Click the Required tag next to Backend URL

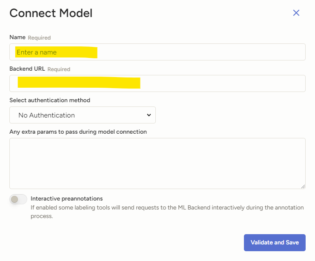(x=59, y=69)
